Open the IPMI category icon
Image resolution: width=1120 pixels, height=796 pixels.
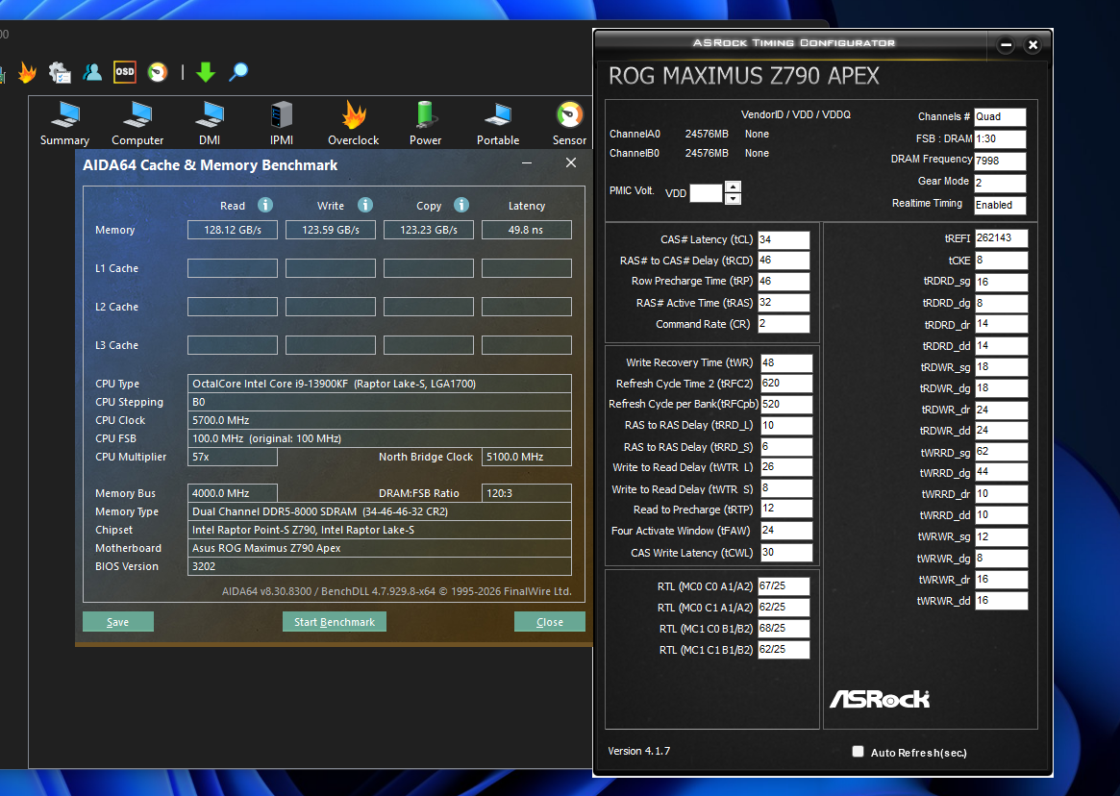click(x=282, y=123)
